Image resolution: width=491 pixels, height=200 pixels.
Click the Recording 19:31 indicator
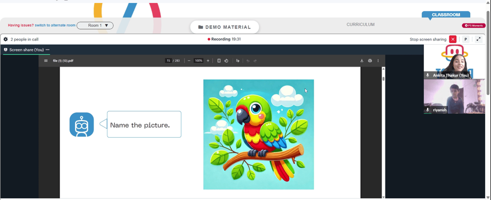point(224,39)
